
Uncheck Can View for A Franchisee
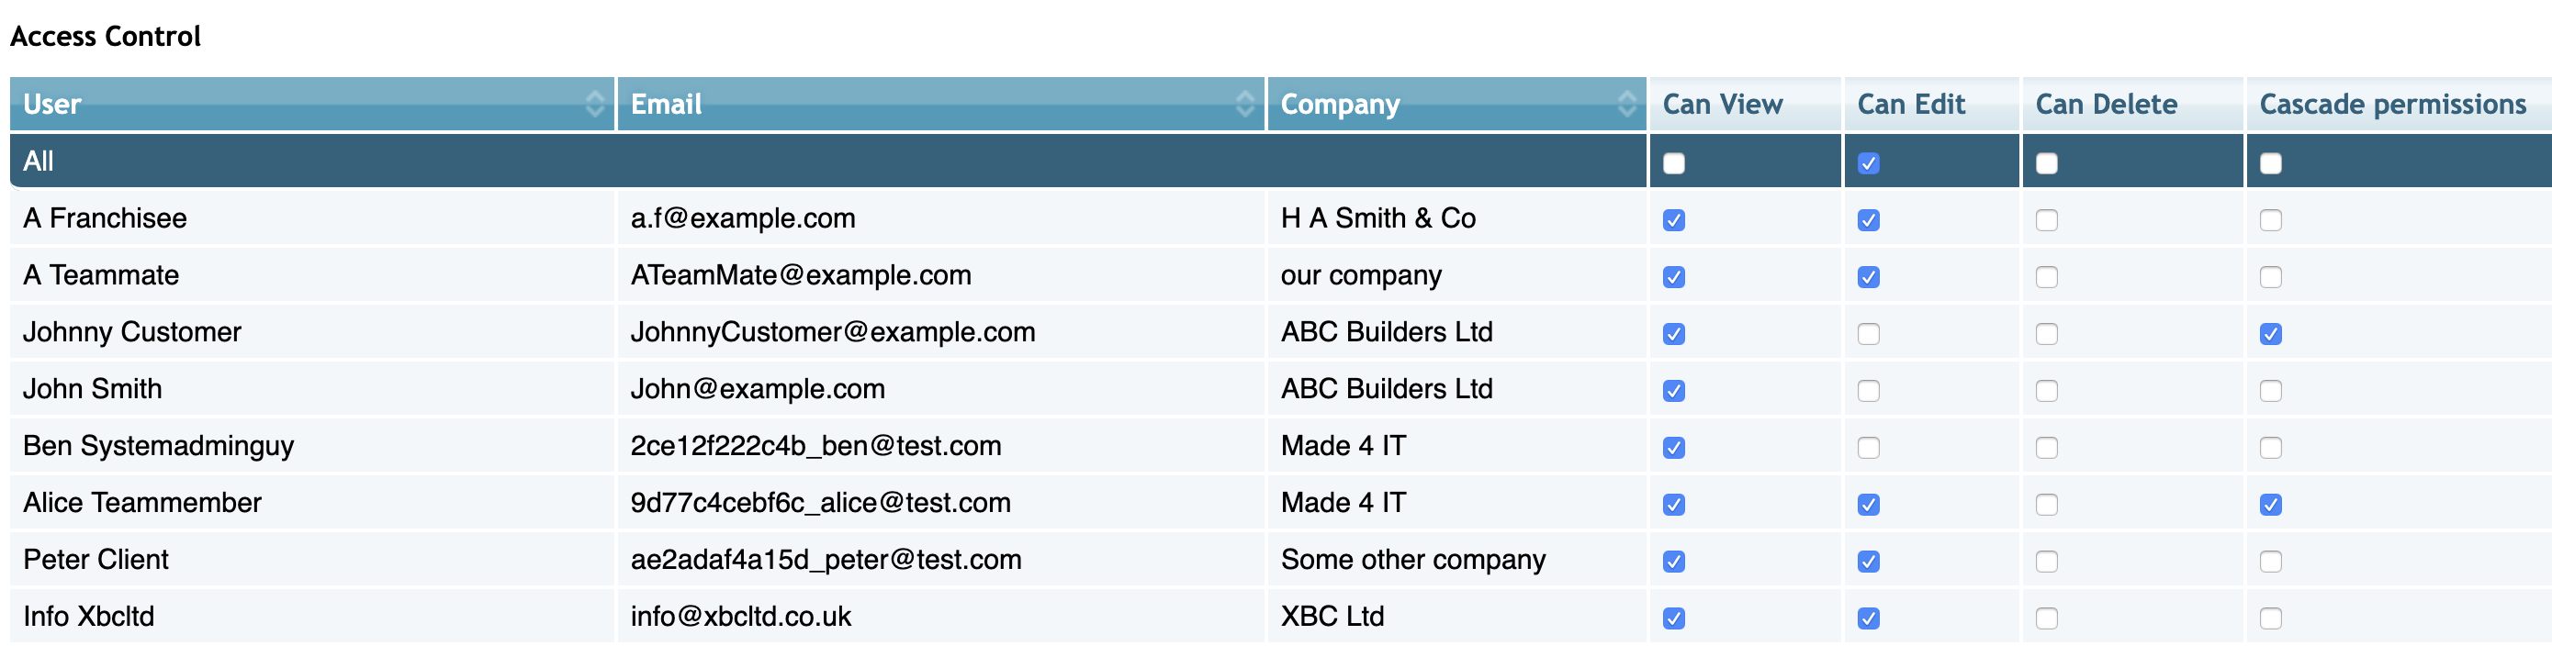coord(1673,219)
